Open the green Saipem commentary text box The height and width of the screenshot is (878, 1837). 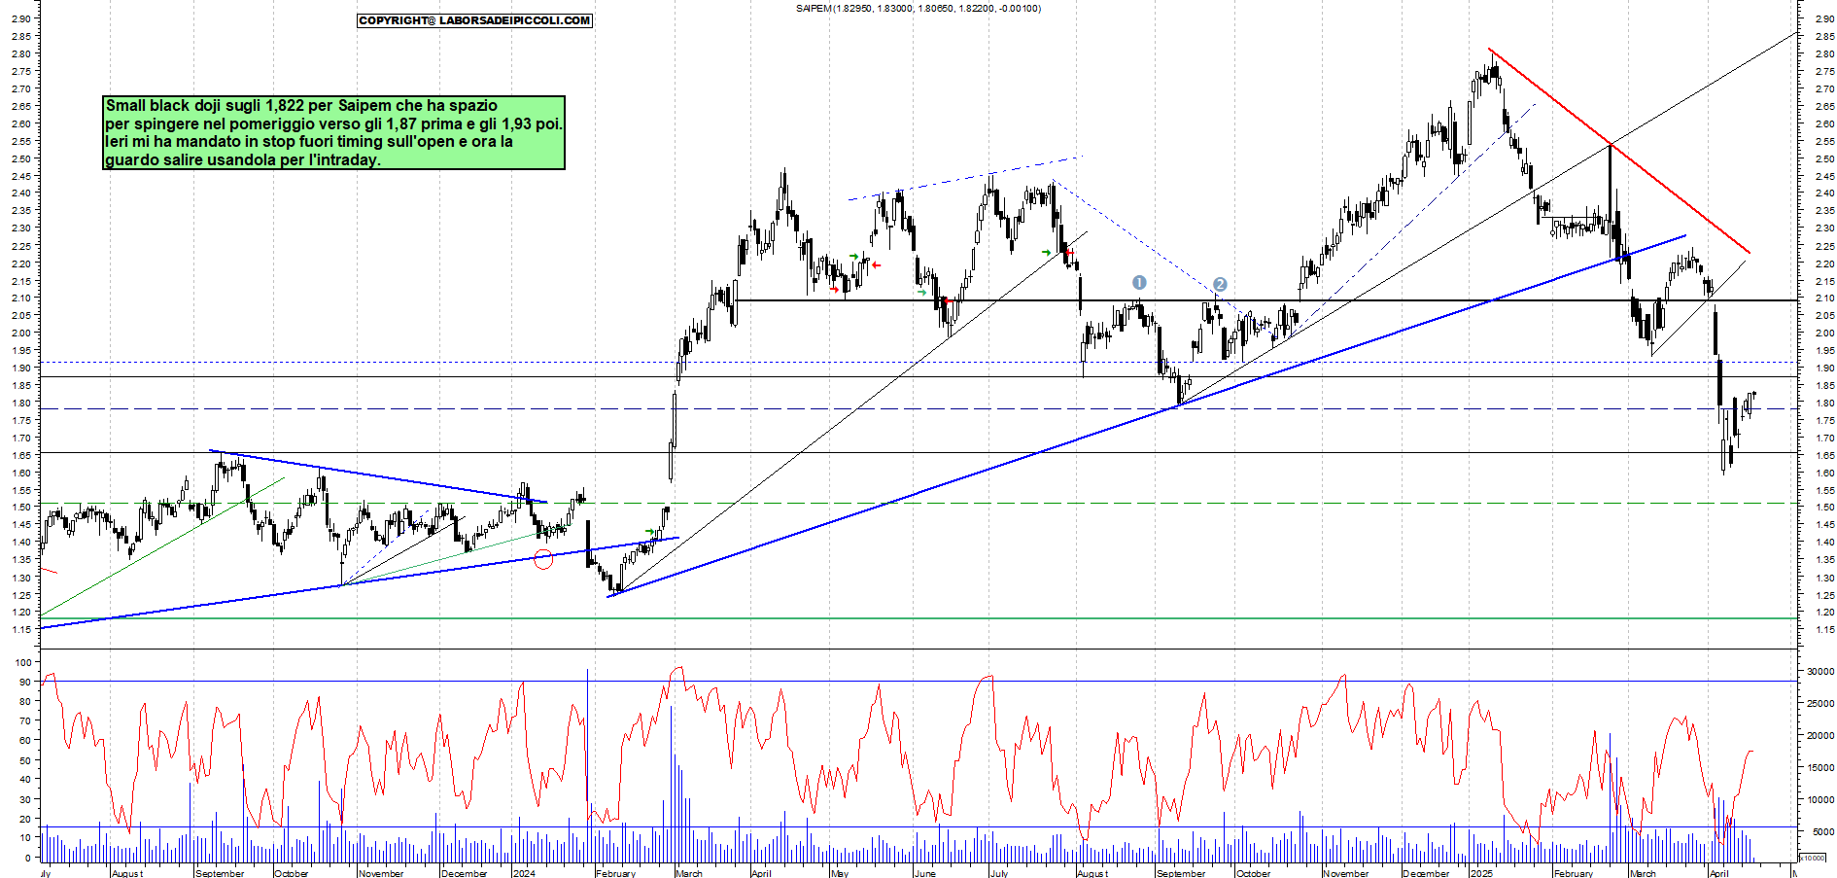click(x=333, y=132)
